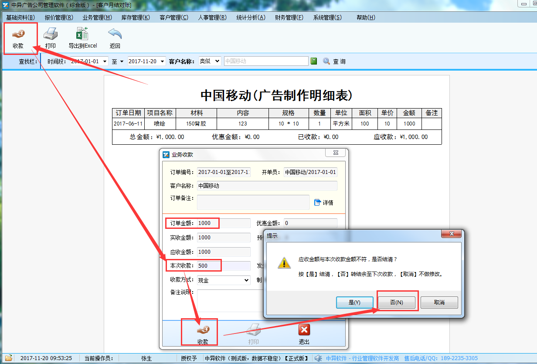Open 详情 details in 业务收款 dialog
Viewport: 537px width, 364px height.
[323, 203]
